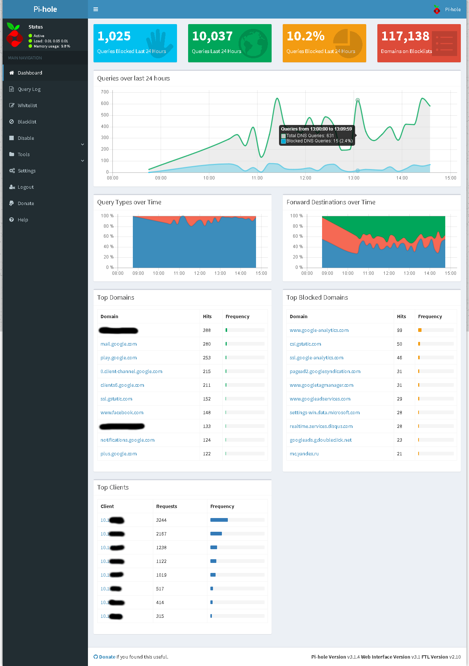Open googleads.g.doubleclick.net blocked domain
The image size is (469, 666).
321,440
